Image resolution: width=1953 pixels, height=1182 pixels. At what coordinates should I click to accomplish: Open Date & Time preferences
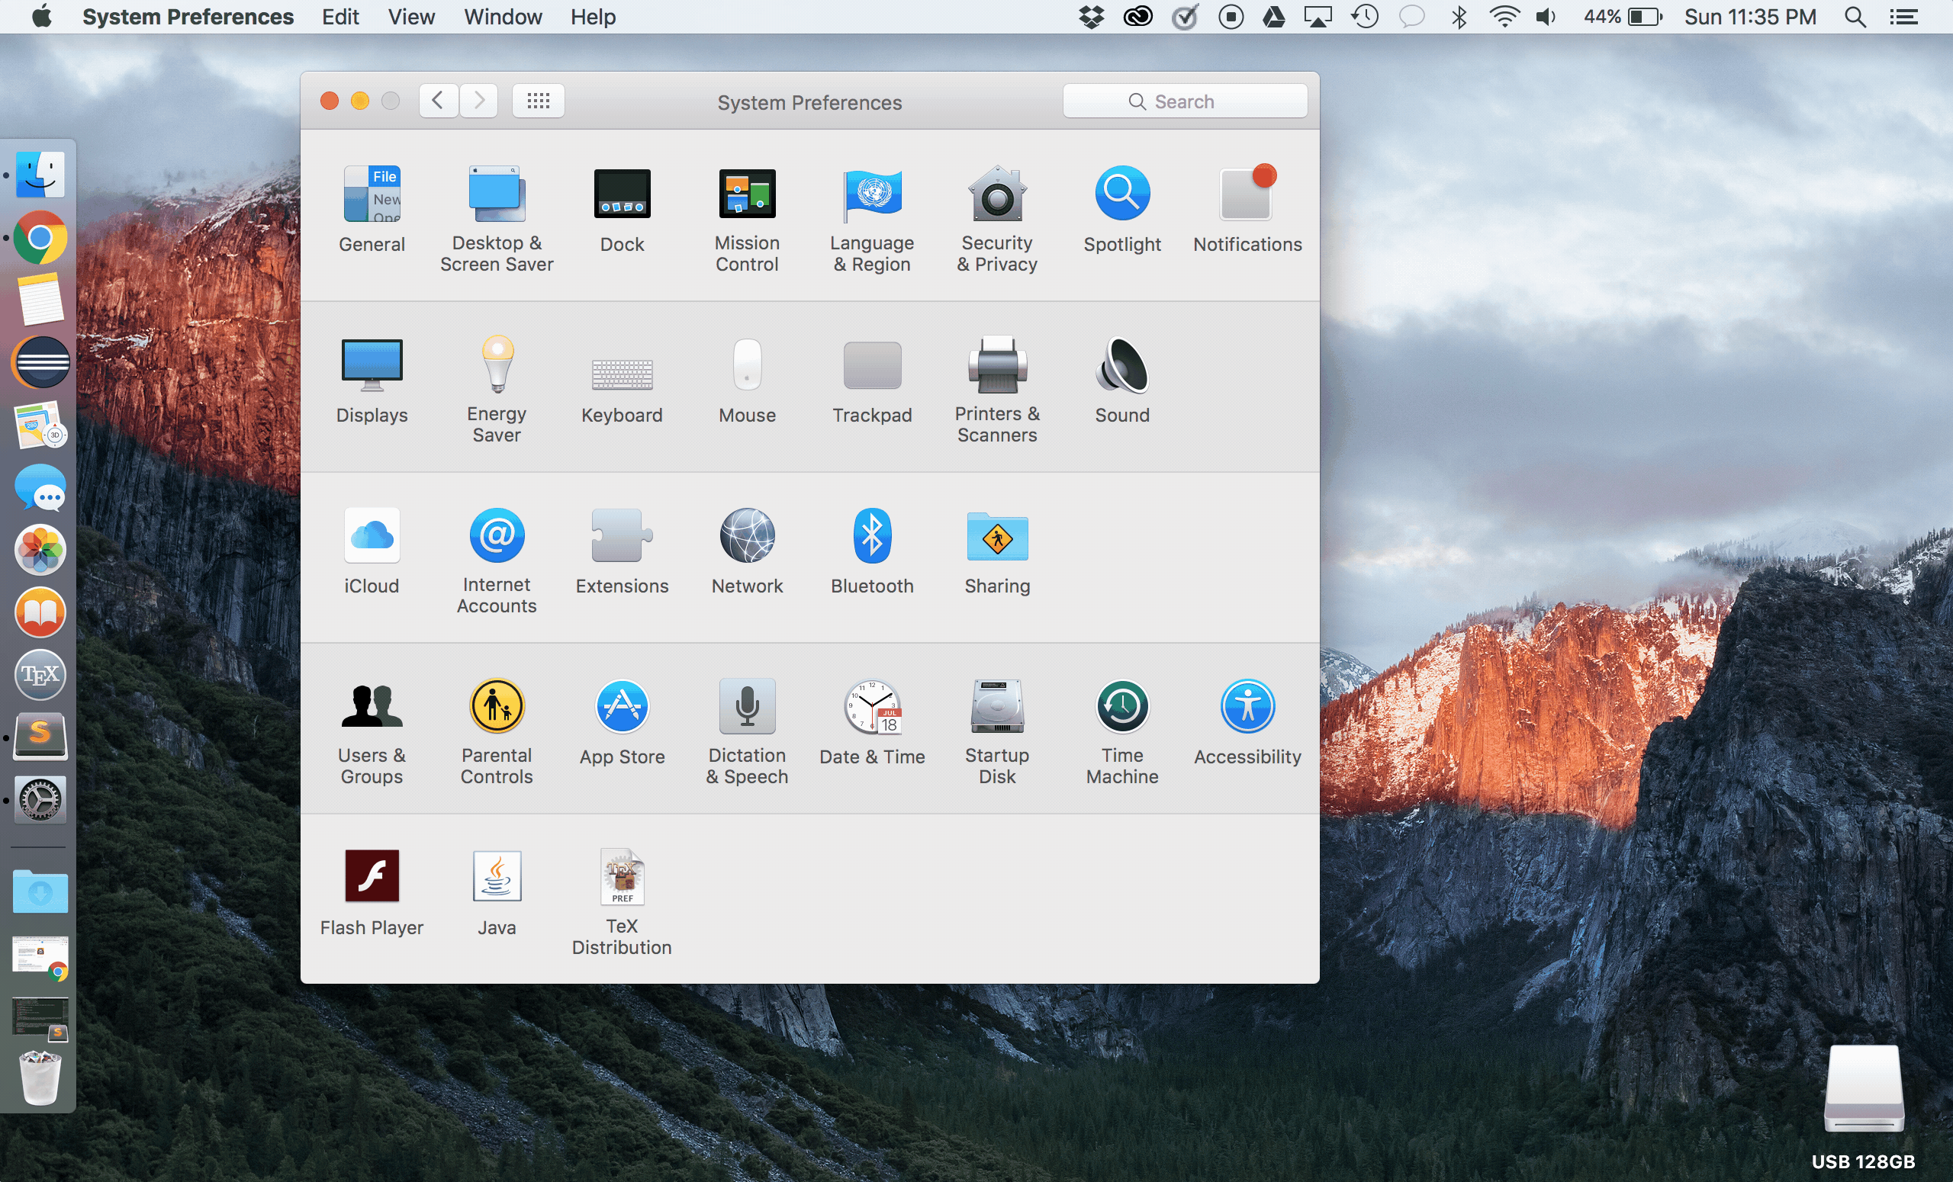click(x=872, y=722)
